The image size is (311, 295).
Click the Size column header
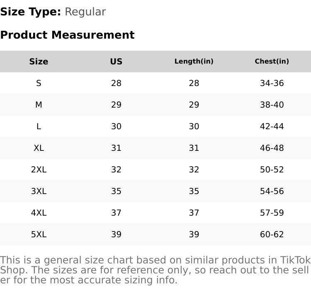(x=39, y=61)
